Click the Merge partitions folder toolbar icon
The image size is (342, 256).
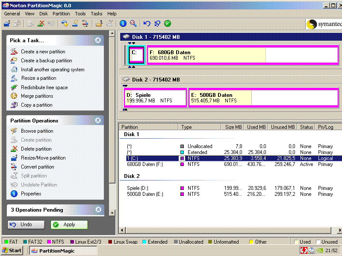[99, 23]
